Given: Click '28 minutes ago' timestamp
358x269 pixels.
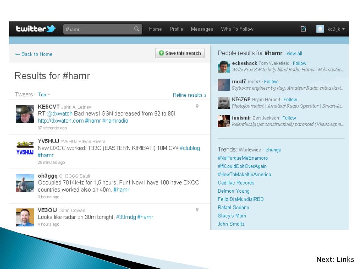Looking at the screenshot, I should (x=51, y=163).
